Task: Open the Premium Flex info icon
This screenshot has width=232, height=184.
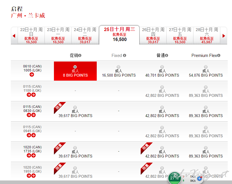Action: pyautogui.click(x=219, y=55)
